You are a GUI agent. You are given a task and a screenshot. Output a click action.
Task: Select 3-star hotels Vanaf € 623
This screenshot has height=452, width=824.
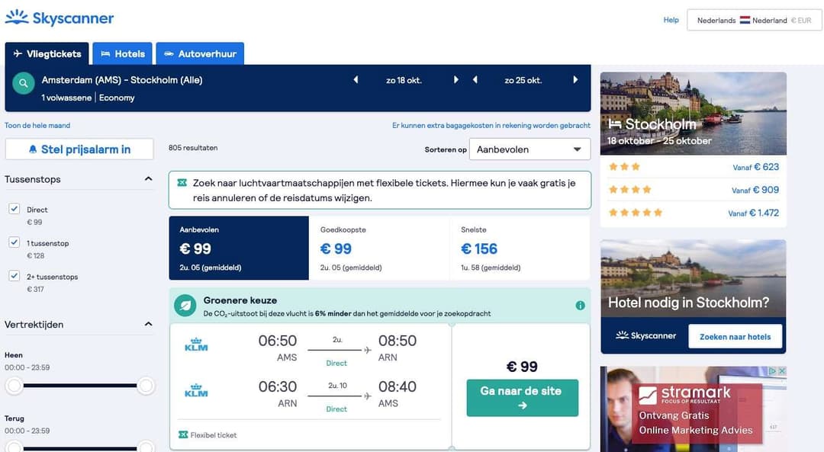pyautogui.click(x=693, y=167)
